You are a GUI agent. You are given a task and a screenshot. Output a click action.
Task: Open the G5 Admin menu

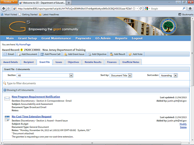point(103,38)
